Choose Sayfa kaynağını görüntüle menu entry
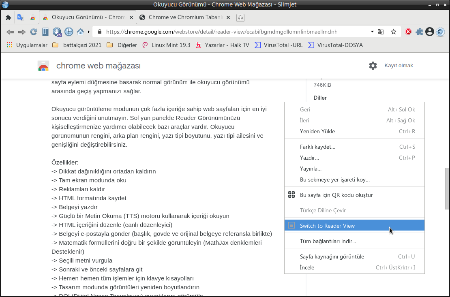The height and width of the screenshot is (297, 450). 354,256
